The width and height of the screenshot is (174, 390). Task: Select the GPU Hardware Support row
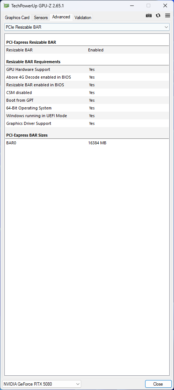[87, 69]
